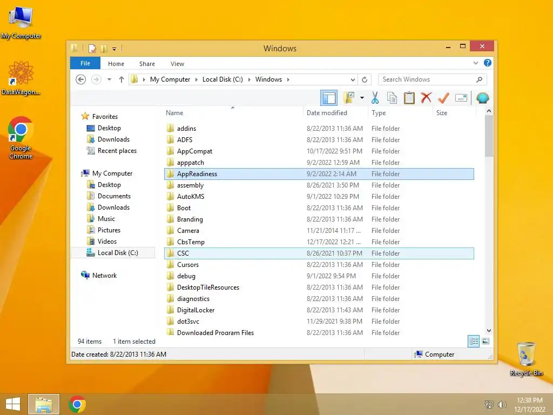Open Classic Shell settings shell icon
Screen dimensions: 553x415
click(482, 98)
